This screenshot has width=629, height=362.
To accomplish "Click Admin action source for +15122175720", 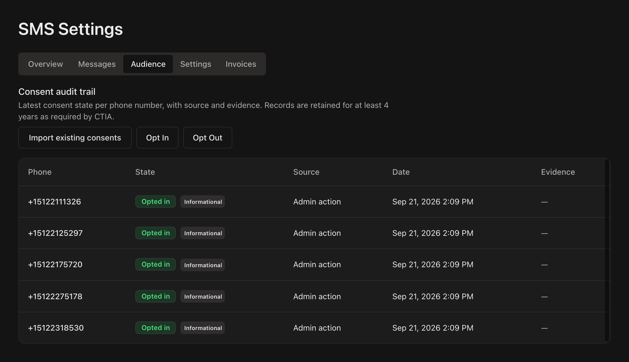I will (x=317, y=264).
